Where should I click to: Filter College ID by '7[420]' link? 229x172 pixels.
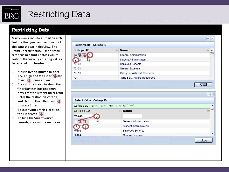(x=95, y=106)
